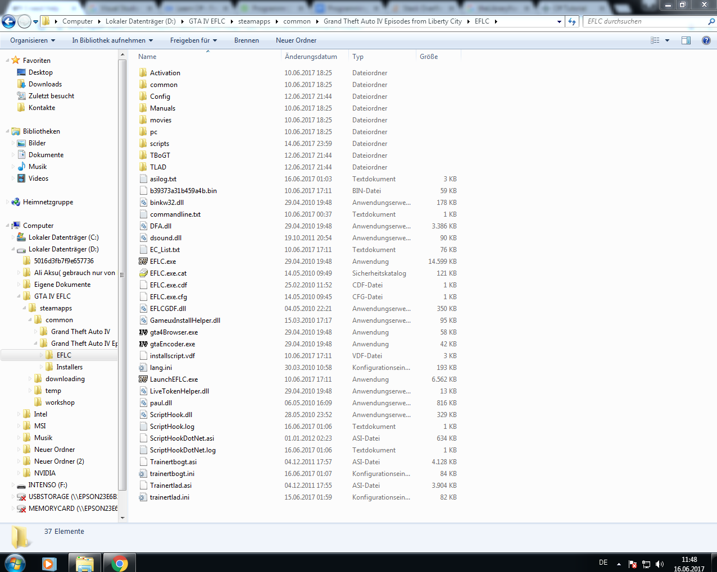The image size is (717, 572).
Task: Select the workshop folder in tree
Action: coord(60,402)
